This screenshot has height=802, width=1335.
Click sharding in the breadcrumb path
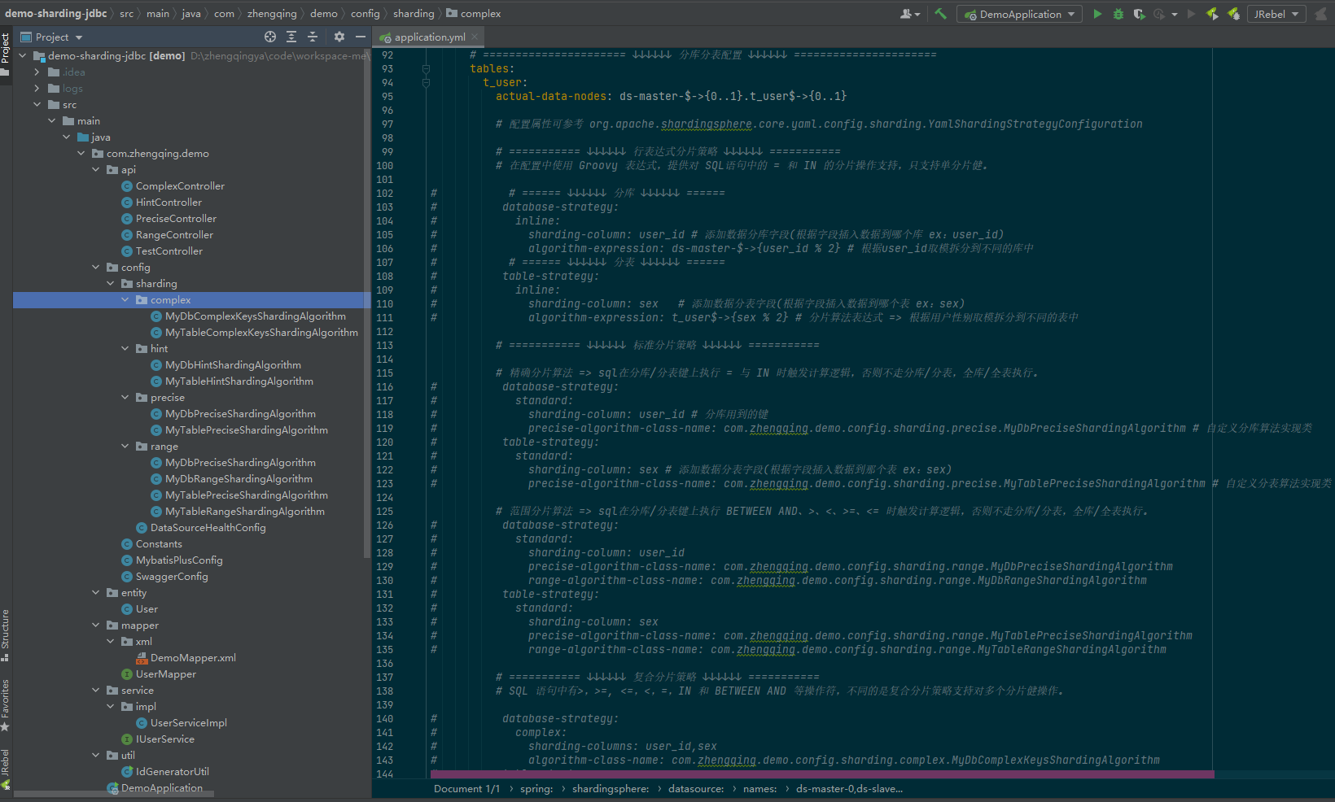[x=413, y=13]
